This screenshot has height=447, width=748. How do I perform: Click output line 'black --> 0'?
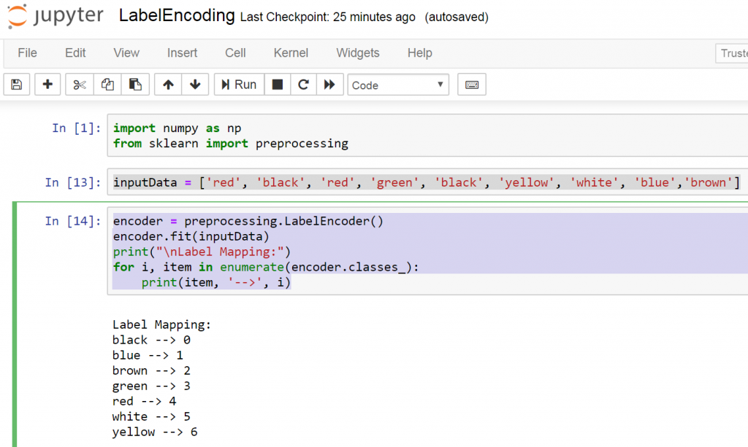click(151, 340)
